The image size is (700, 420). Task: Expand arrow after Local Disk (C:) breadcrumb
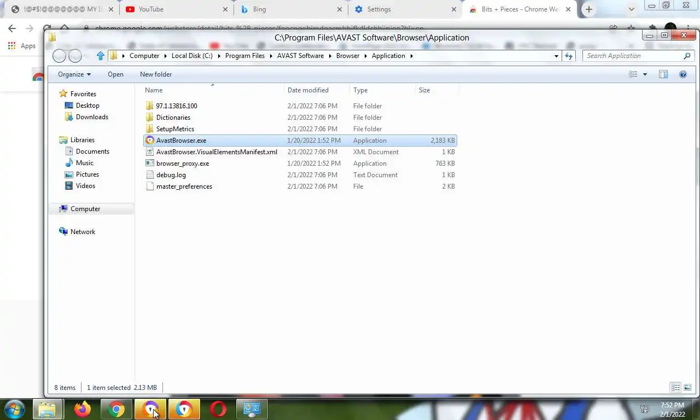[218, 56]
